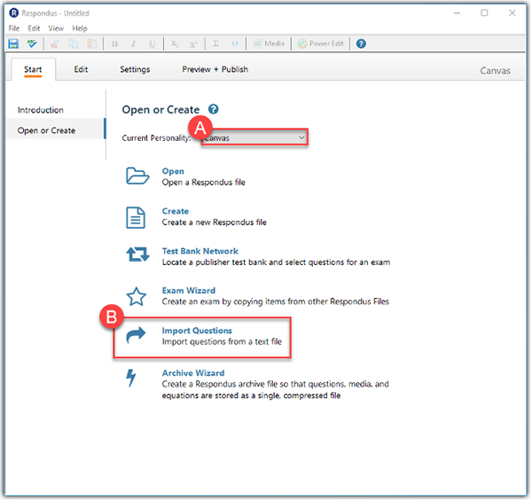Viewport: 532px width, 501px height.
Task: Open the File menu
Action: click(x=13, y=28)
